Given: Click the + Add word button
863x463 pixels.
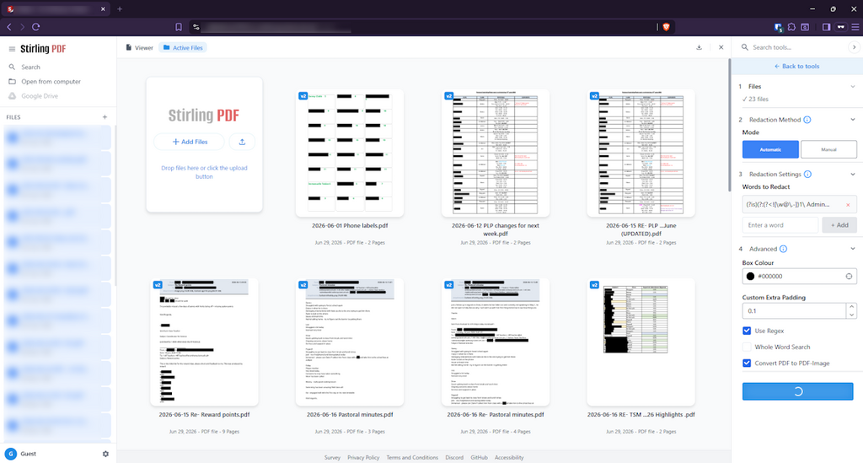Looking at the screenshot, I should [x=839, y=225].
